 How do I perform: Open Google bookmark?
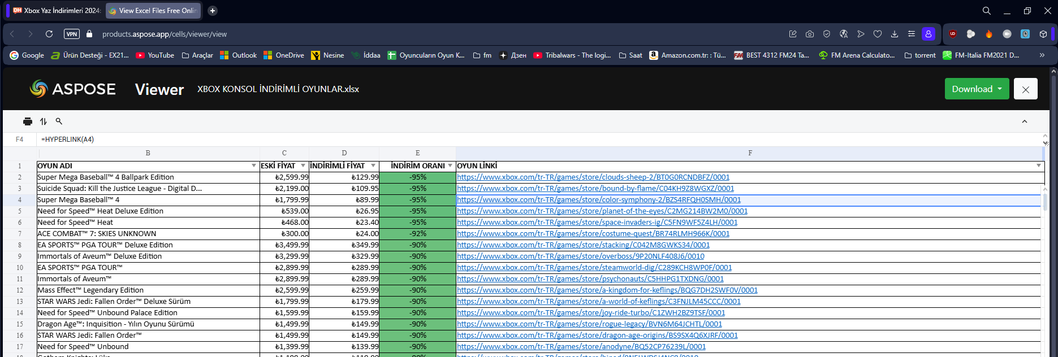pos(27,55)
